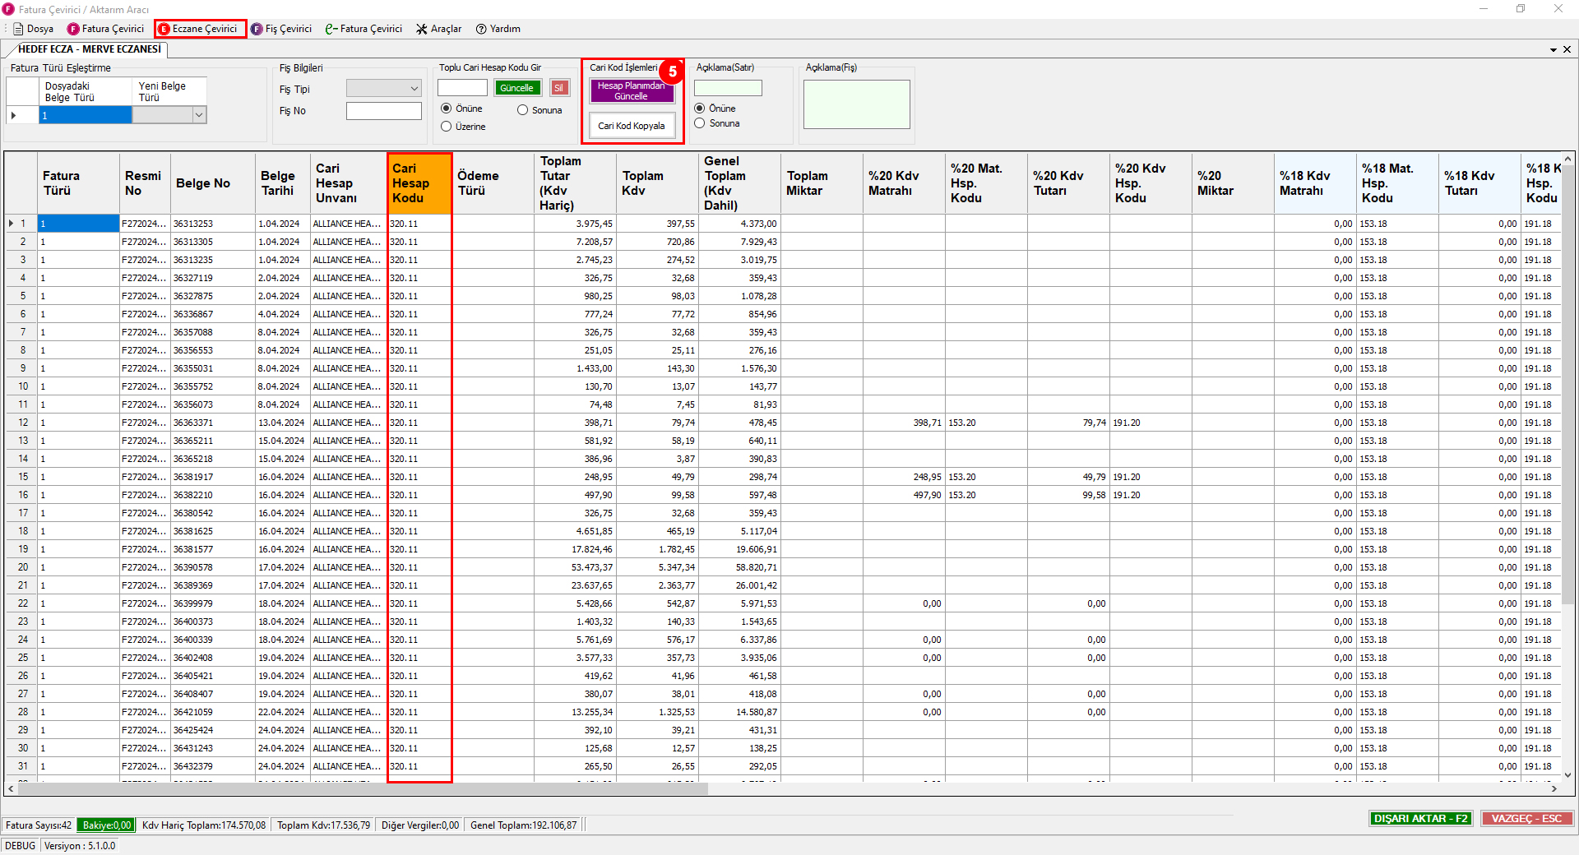Screen dimensions: 1579x855
Task: Close the HEDEF ECZA tab panel
Action: (x=1567, y=49)
